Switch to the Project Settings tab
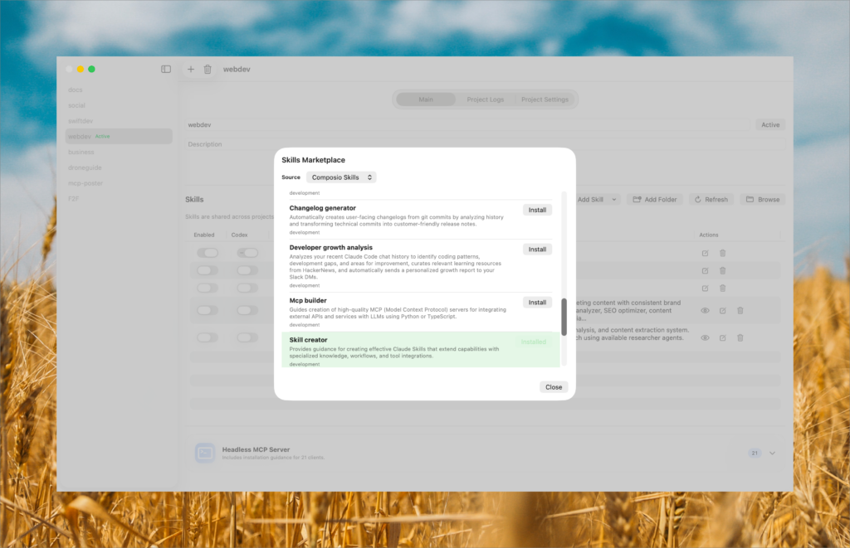 point(545,99)
